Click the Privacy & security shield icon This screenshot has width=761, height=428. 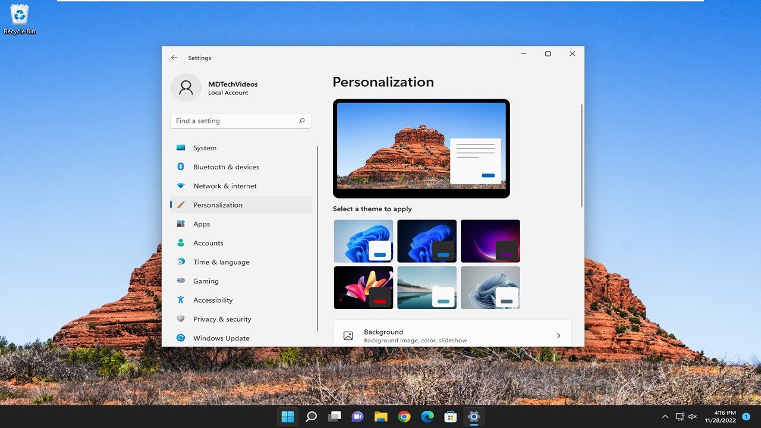click(x=181, y=319)
